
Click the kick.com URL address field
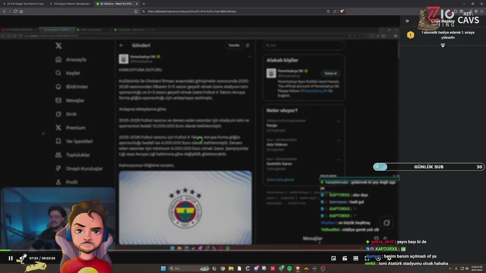coord(192,11)
